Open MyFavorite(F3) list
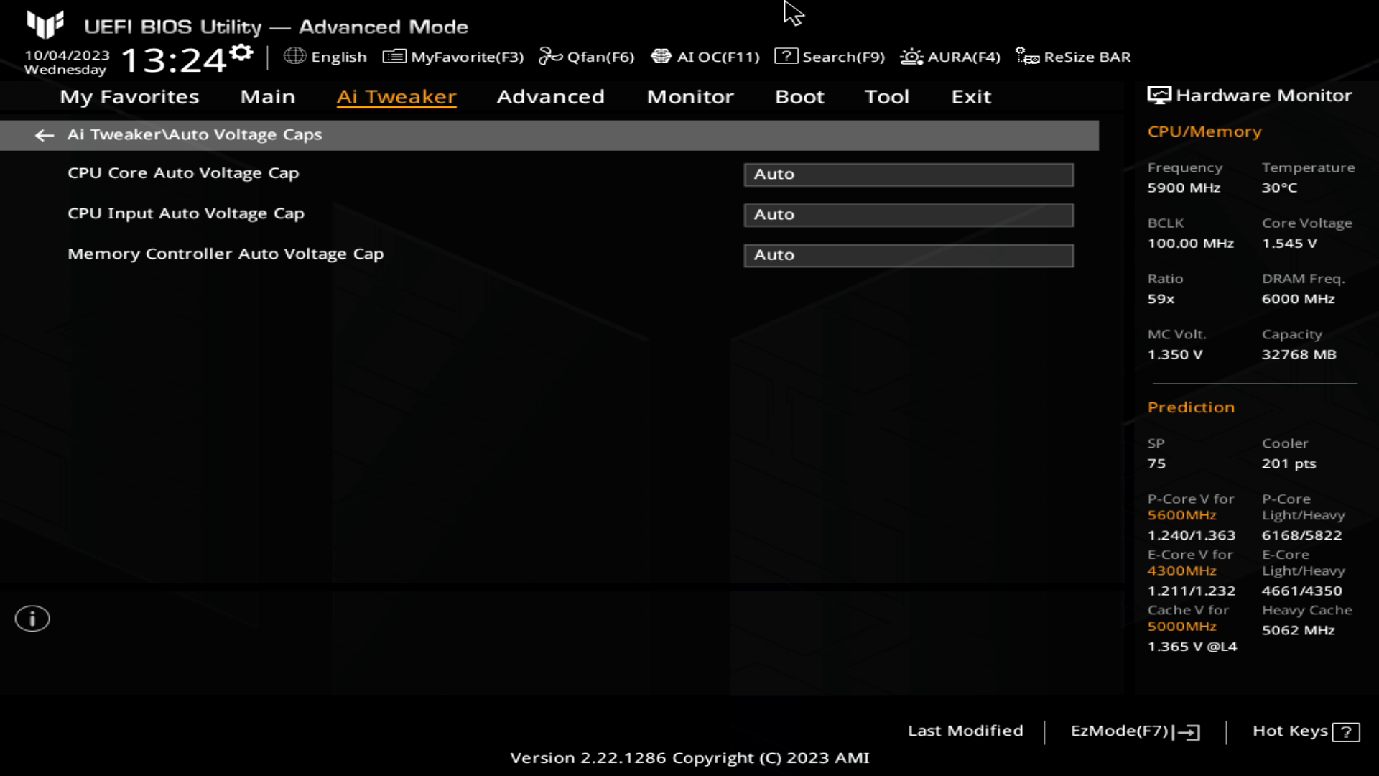The image size is (1379, 776). pyautogui.click(x=453, y=57)
